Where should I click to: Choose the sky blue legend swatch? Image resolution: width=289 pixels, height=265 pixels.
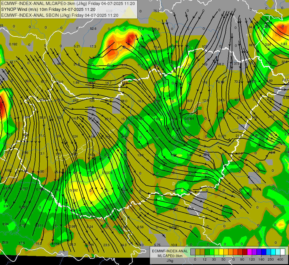tap(269, 252)
